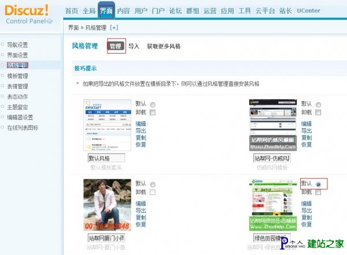Screen dimensions: 347x255
Task: Open the 全局 top menu tab
Action: (88, 10)
